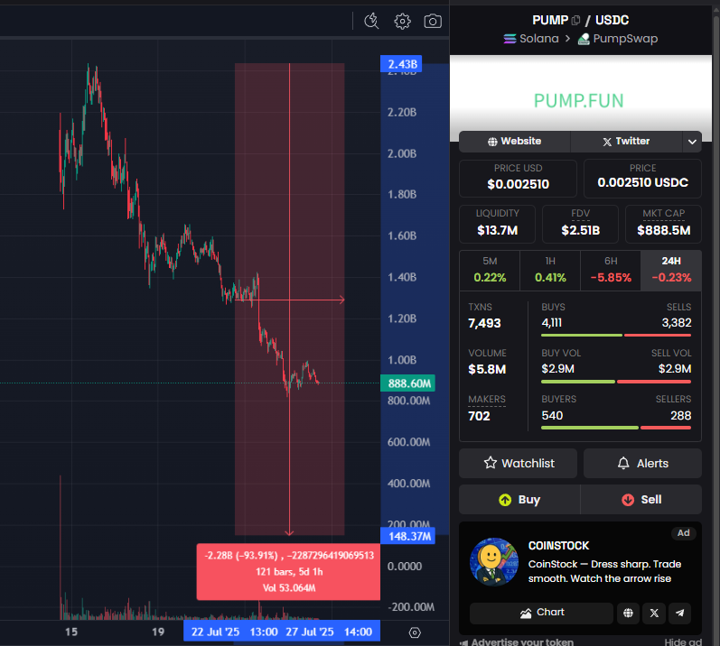Click Advertise your token link
This screenshot has width=720, height=646.
(x=517, y=641)
